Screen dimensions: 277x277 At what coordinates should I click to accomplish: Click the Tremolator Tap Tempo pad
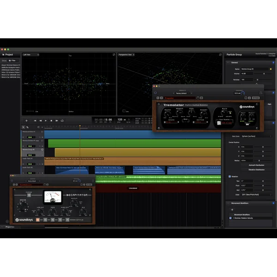(x=219, y=123)
